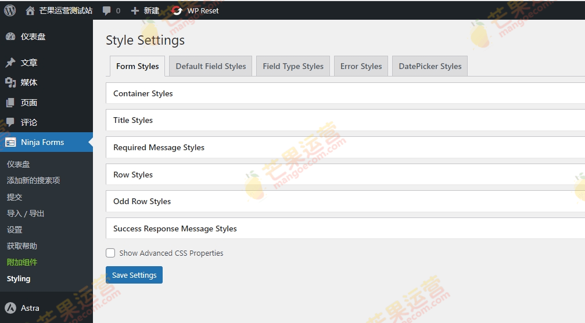Switch to the Form Styles tab

pos(137,66)
